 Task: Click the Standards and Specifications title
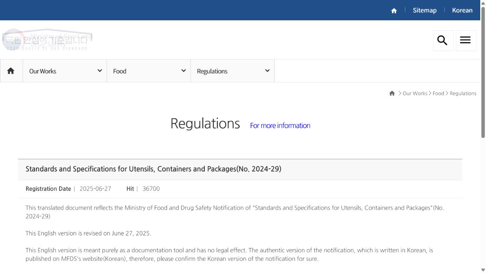coord(153,169)
